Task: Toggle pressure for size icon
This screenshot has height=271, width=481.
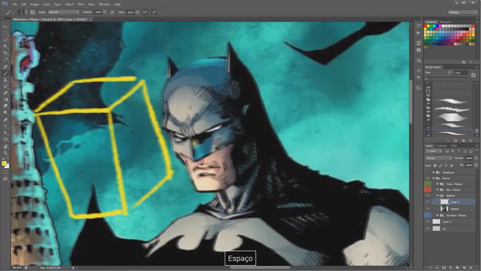Action: pos(154,12)
